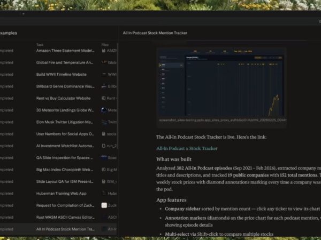321x240 pixels.
Task: Click the Big Mac file icon
Action: pos(104,170)
